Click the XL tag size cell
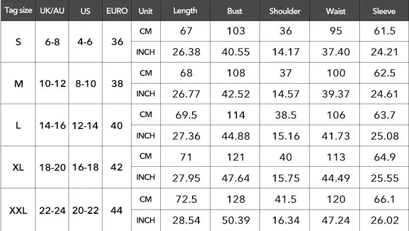The width and height of the screenshot is (409, 231). click(x=18, y=167)
